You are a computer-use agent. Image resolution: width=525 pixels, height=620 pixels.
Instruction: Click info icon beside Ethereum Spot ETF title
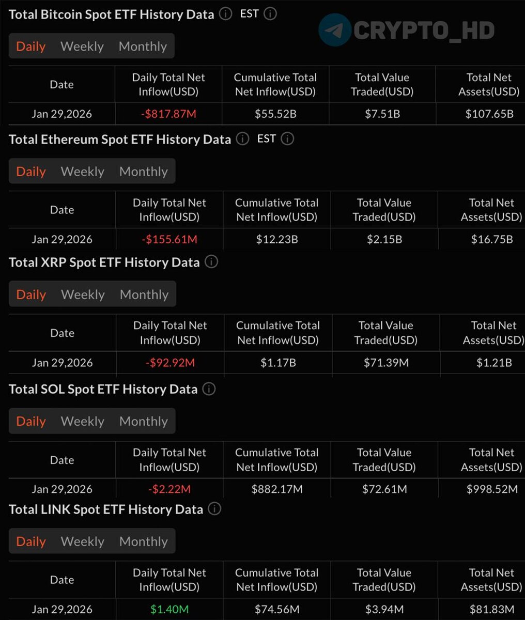point(242,139)
